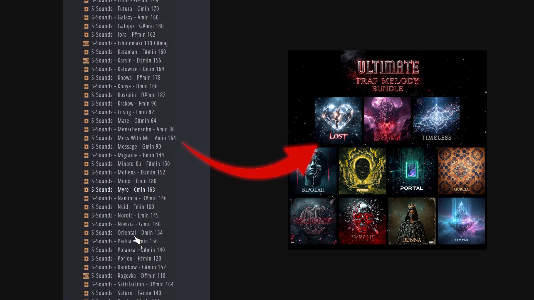Select S-Sounds - Rainbow - C#min 152 file
534x300 pixels.
coord(128,267)
